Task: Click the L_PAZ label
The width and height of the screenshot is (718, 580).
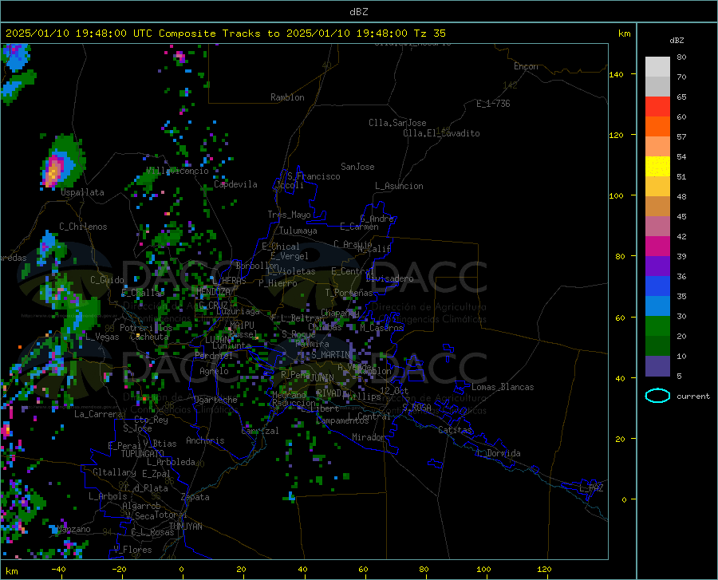Action: 591,488
